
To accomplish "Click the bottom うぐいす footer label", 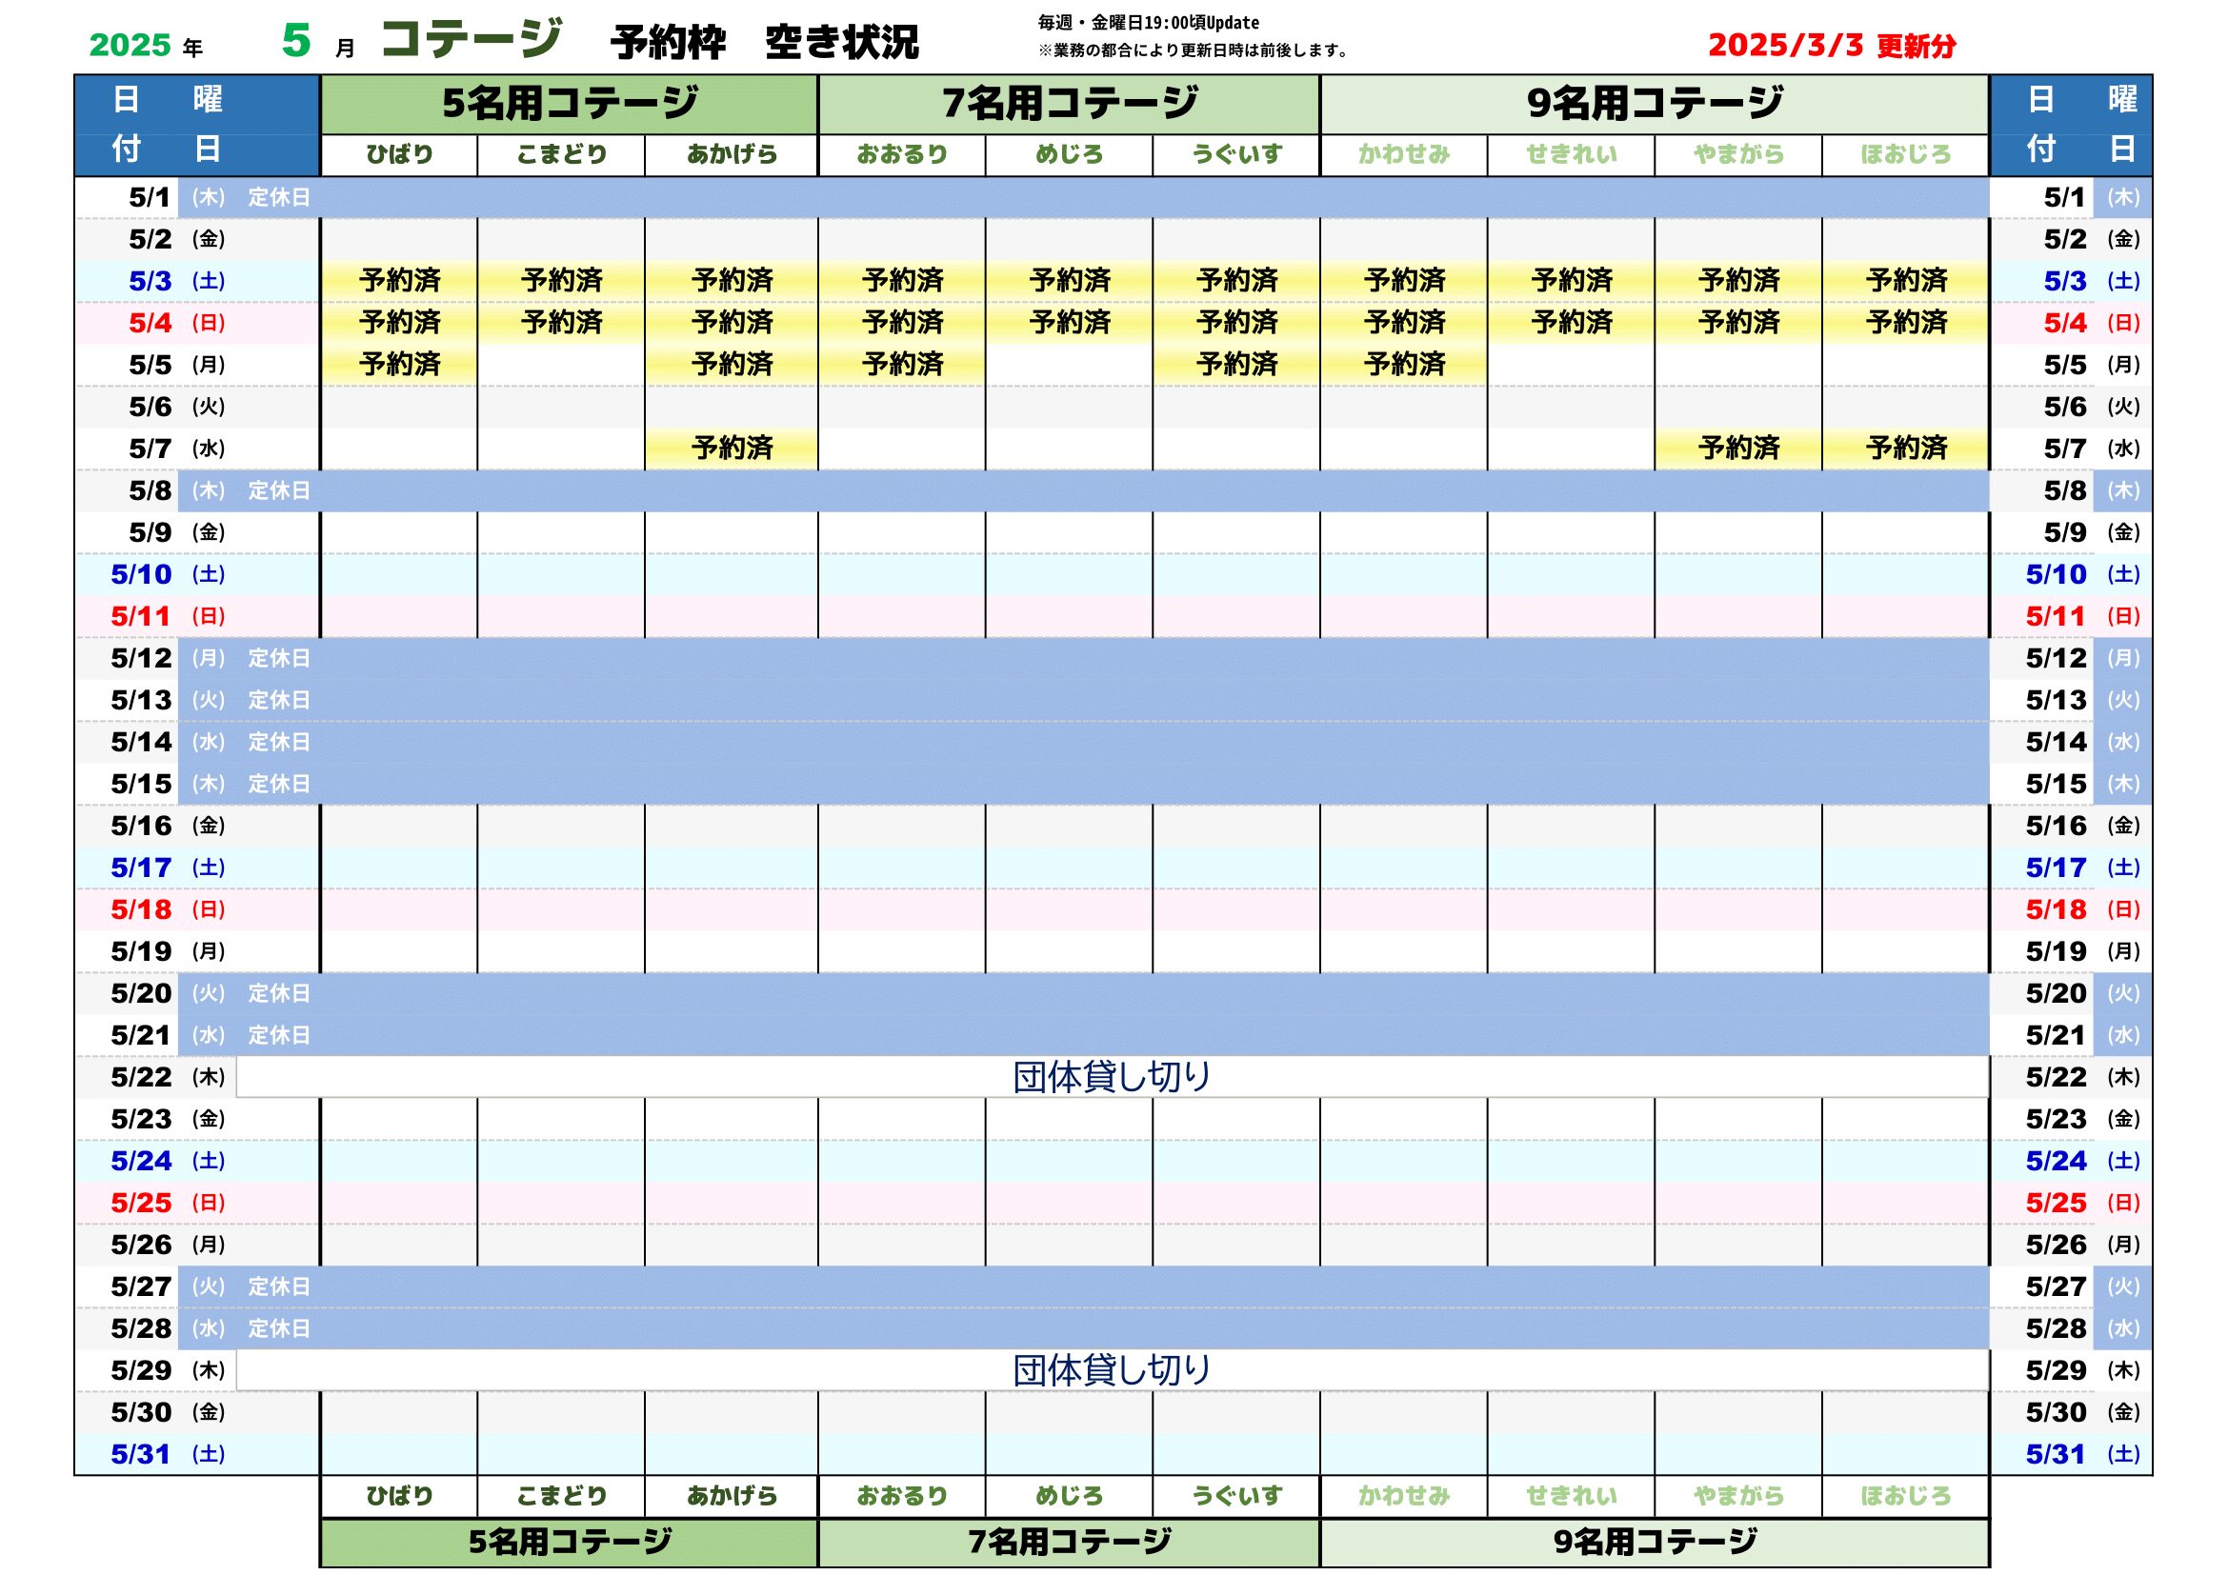I will pyautogui.click(x=1236, y=1497).
